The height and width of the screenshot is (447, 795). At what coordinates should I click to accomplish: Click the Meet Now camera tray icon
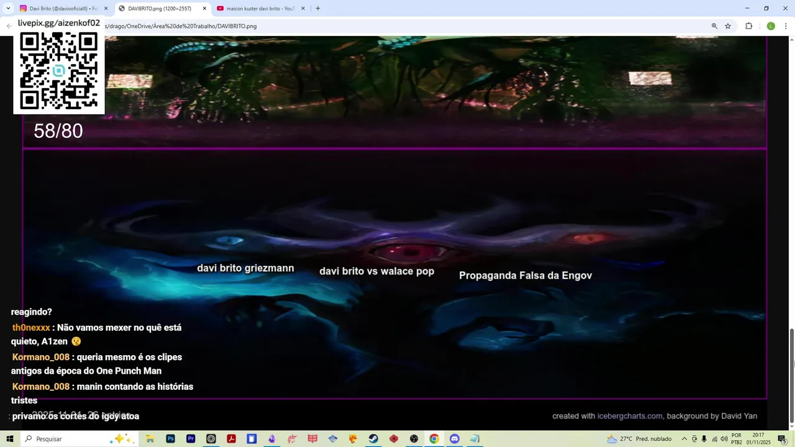tap(694, 439)
